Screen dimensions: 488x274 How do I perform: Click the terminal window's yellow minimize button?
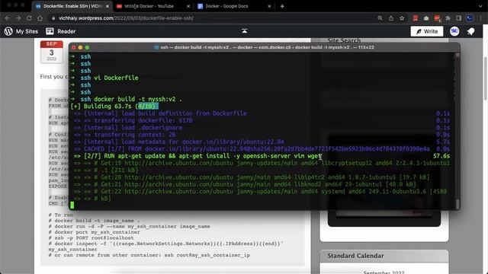(x=80, y=47)
